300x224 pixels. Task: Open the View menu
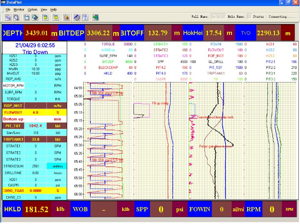tap(44, 9)
